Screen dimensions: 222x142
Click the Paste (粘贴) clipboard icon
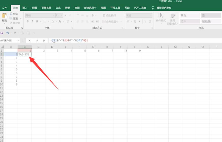[4, 15]
